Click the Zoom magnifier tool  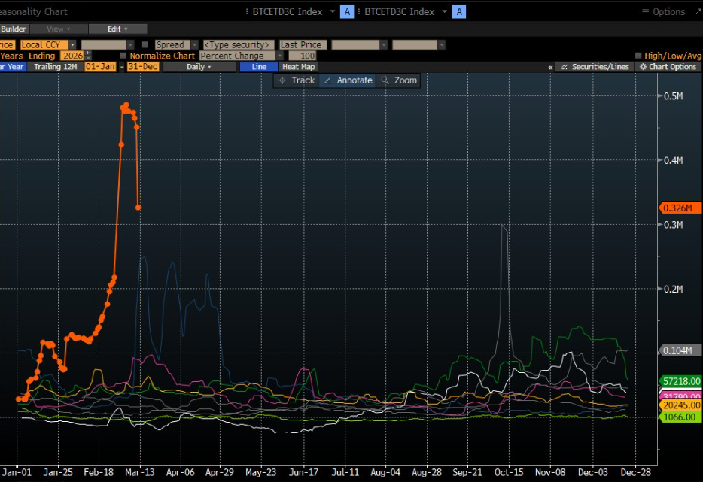pos(398,80)
